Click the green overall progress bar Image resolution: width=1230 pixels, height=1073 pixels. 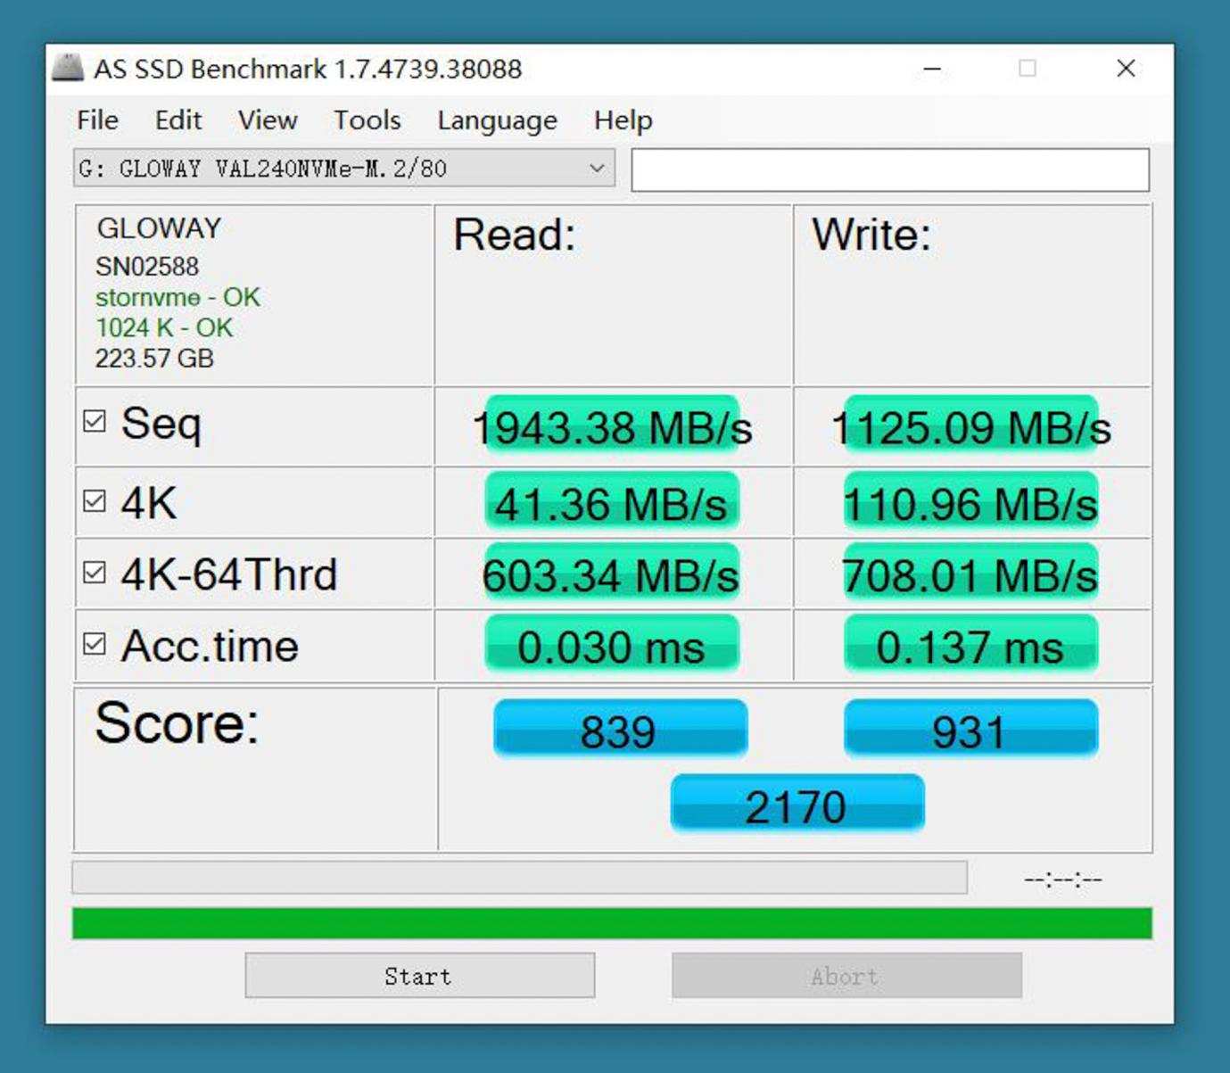(612, 923)
